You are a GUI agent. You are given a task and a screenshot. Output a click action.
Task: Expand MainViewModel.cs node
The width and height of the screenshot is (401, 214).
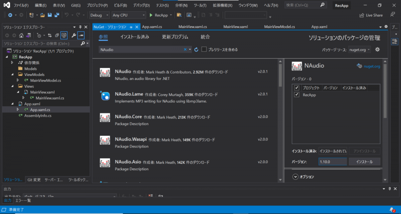[x=18, y=80]
